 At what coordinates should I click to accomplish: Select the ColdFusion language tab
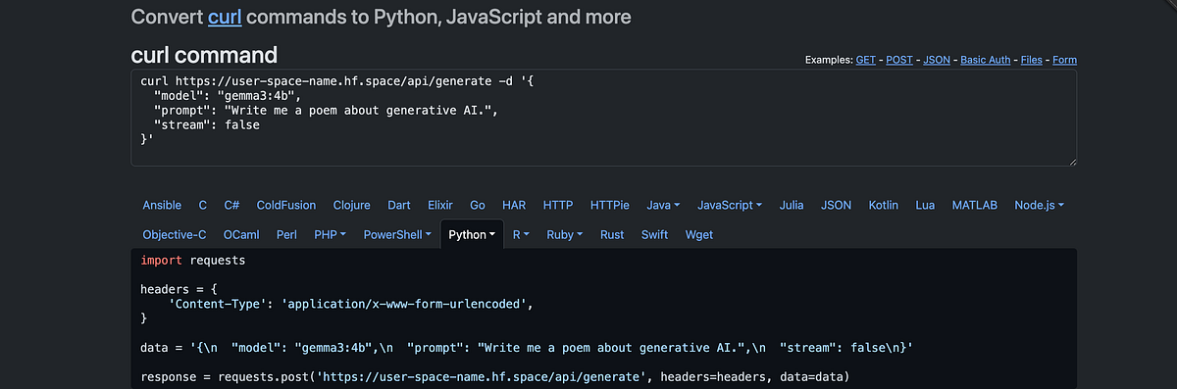(x=286, y=205)
